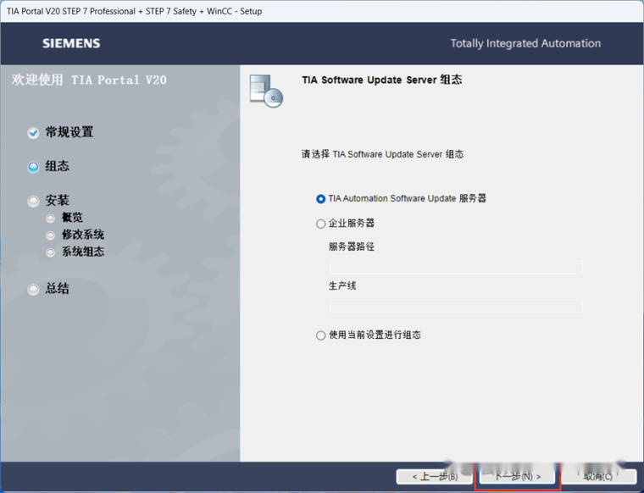Image resolution: width=644 pixels, height=493 pixels.
Task: Select the 总结 step label
Action: [58, 289]
